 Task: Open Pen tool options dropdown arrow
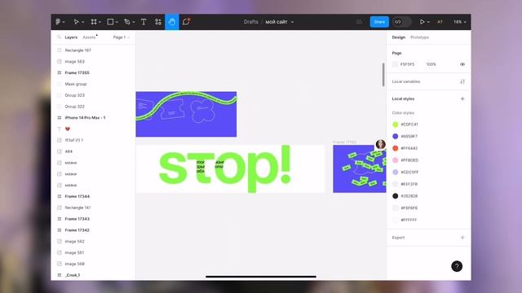pos(134,22)
